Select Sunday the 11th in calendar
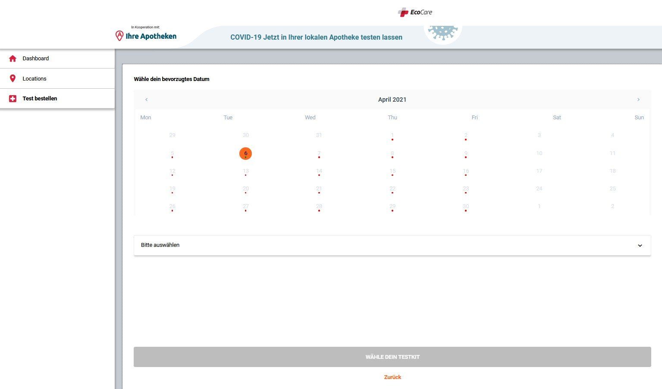 [612, 153]
